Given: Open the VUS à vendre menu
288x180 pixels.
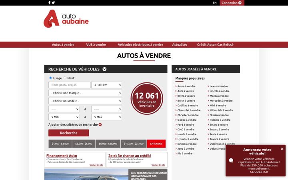Looking at the screenshot, I should pyautogui.click(x=96, y=45).
